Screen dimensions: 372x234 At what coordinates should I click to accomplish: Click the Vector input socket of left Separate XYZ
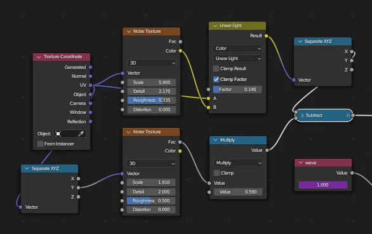coord(20,207)
